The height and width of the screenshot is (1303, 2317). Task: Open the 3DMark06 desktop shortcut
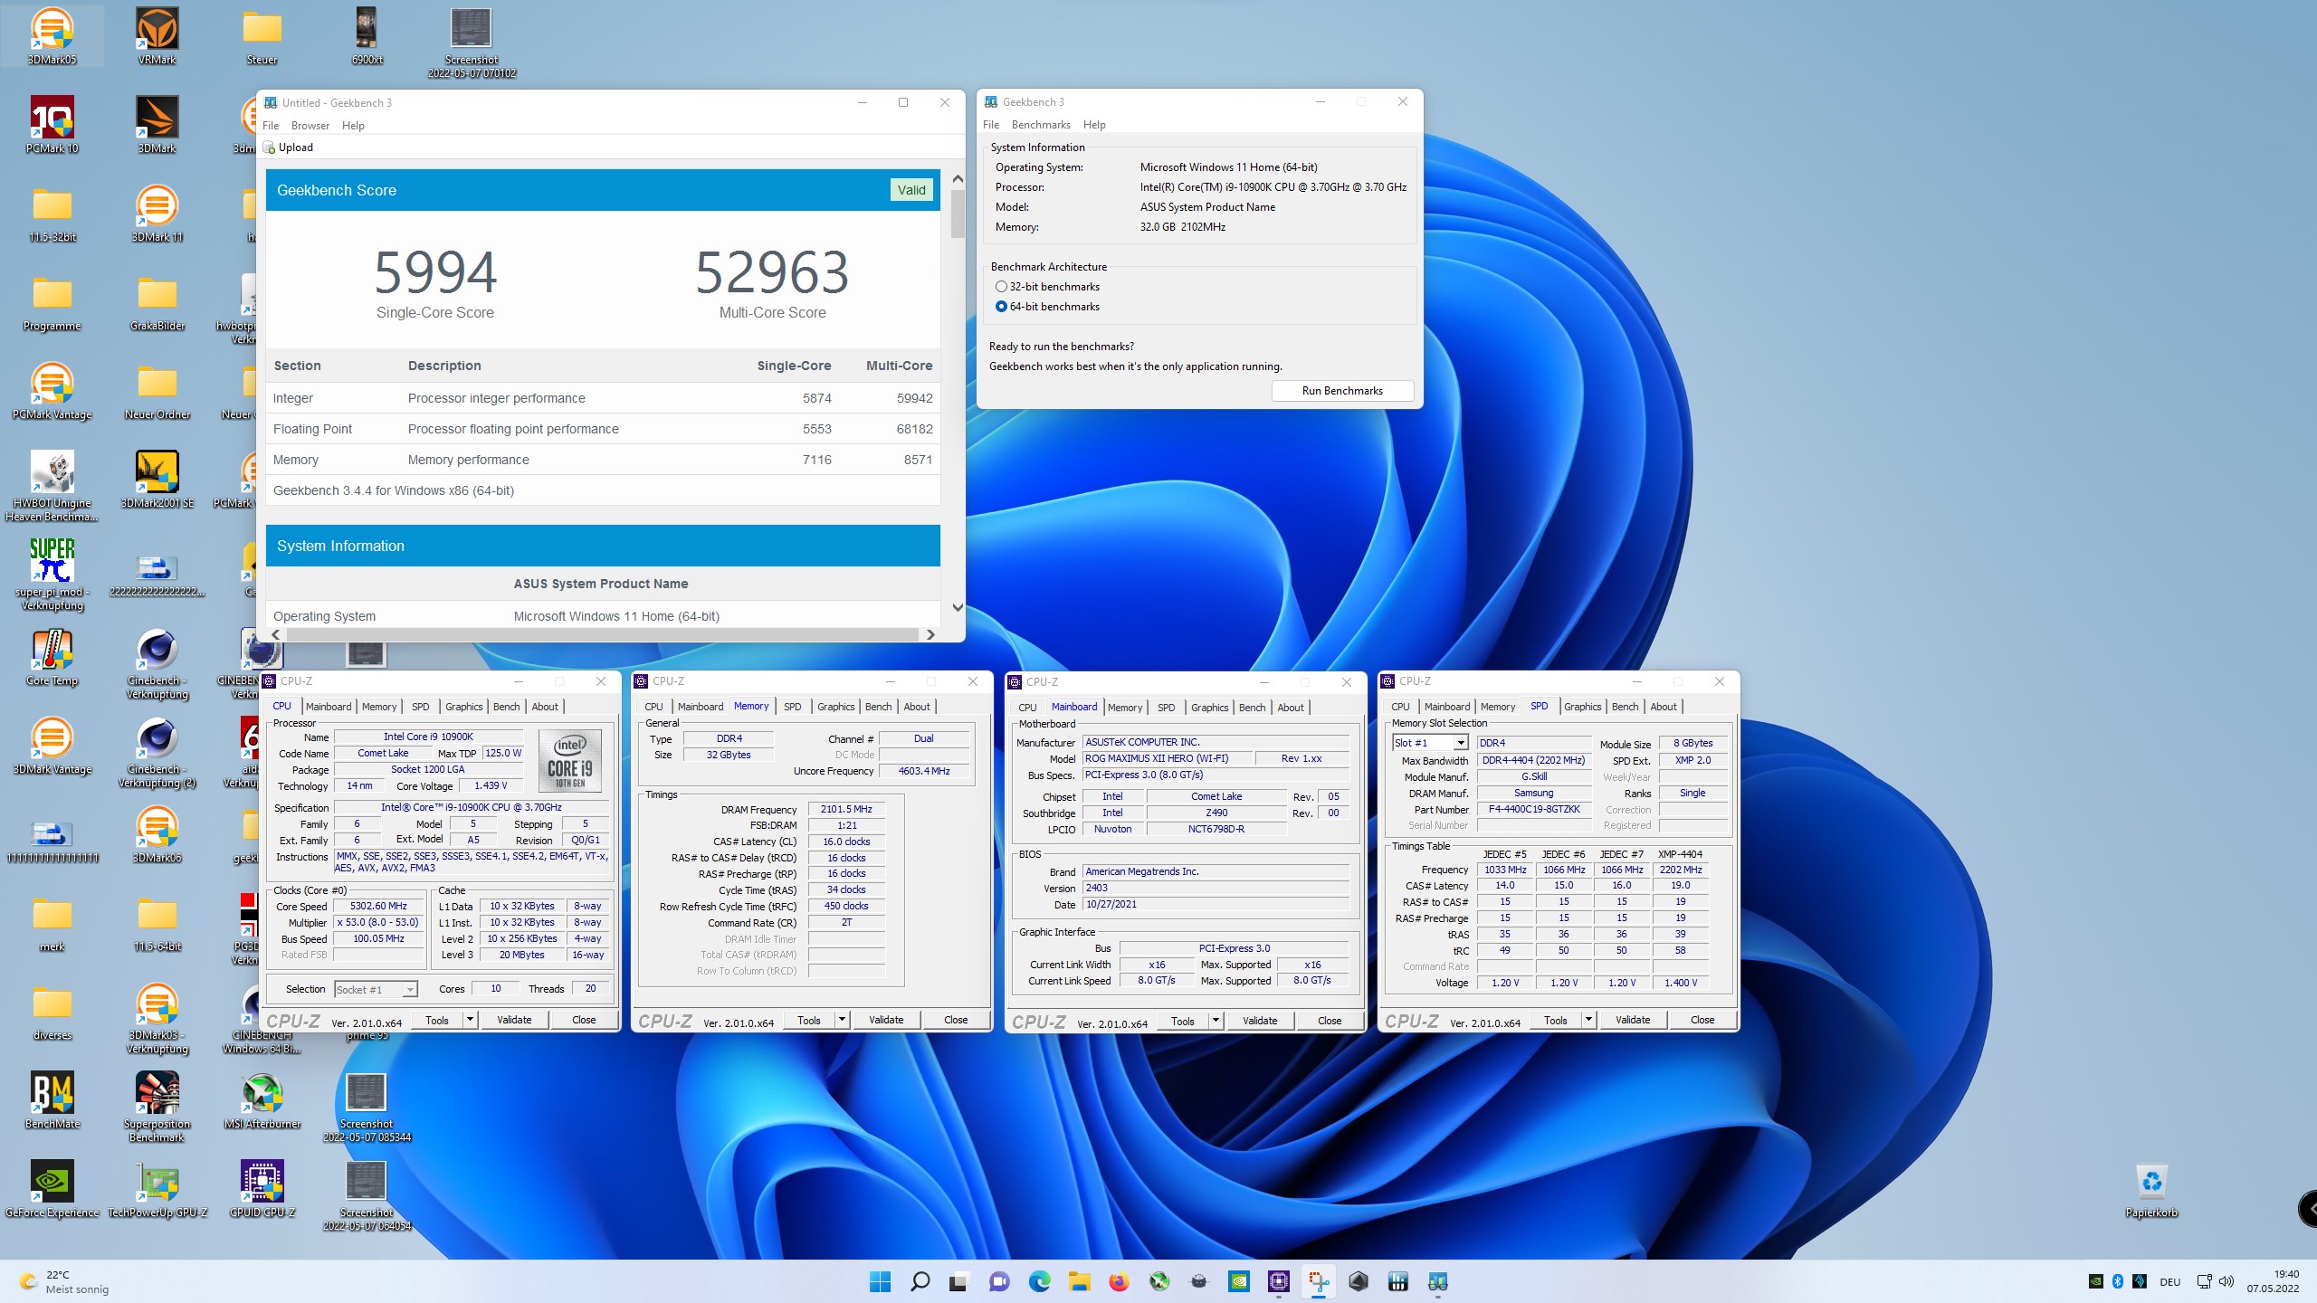coord(157,834)
